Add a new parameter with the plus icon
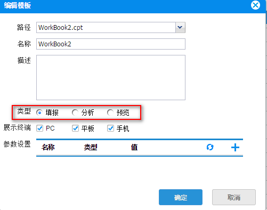This screenshot has width=267, height=210. [x=235, y=148]
